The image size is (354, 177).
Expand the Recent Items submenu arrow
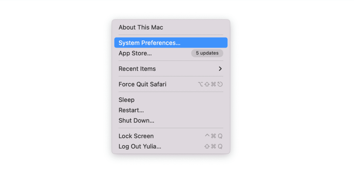[220, 69]
